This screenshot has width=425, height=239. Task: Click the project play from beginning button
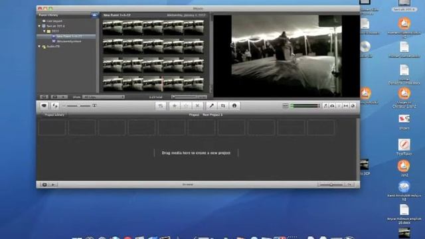click(x=53, y=185)
